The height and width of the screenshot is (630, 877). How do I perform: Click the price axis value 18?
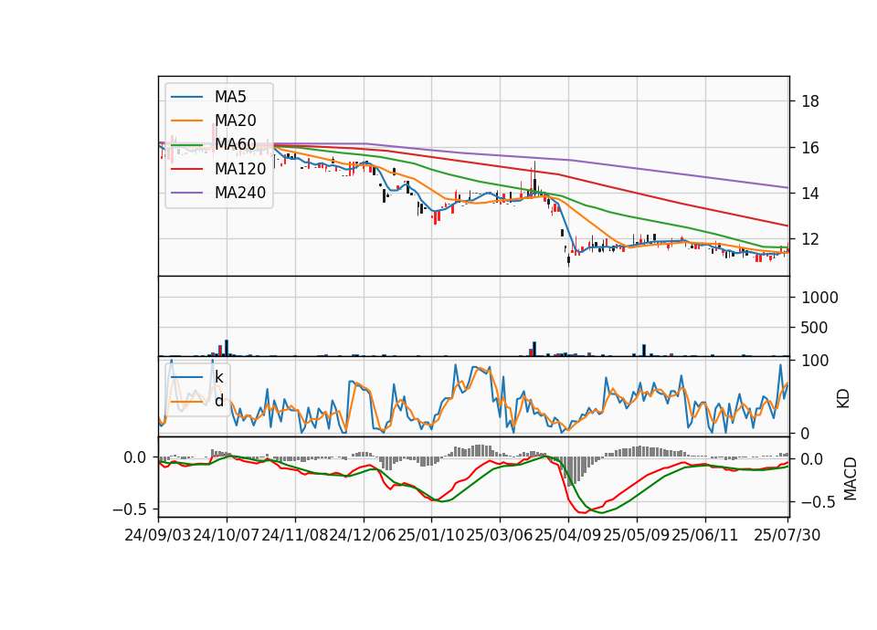(810, 101)
